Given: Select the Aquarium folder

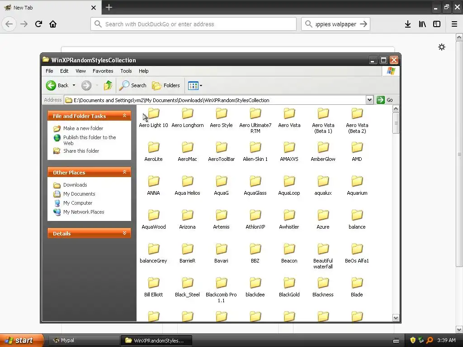Looking at the screenshot, I should coord(357,186).
